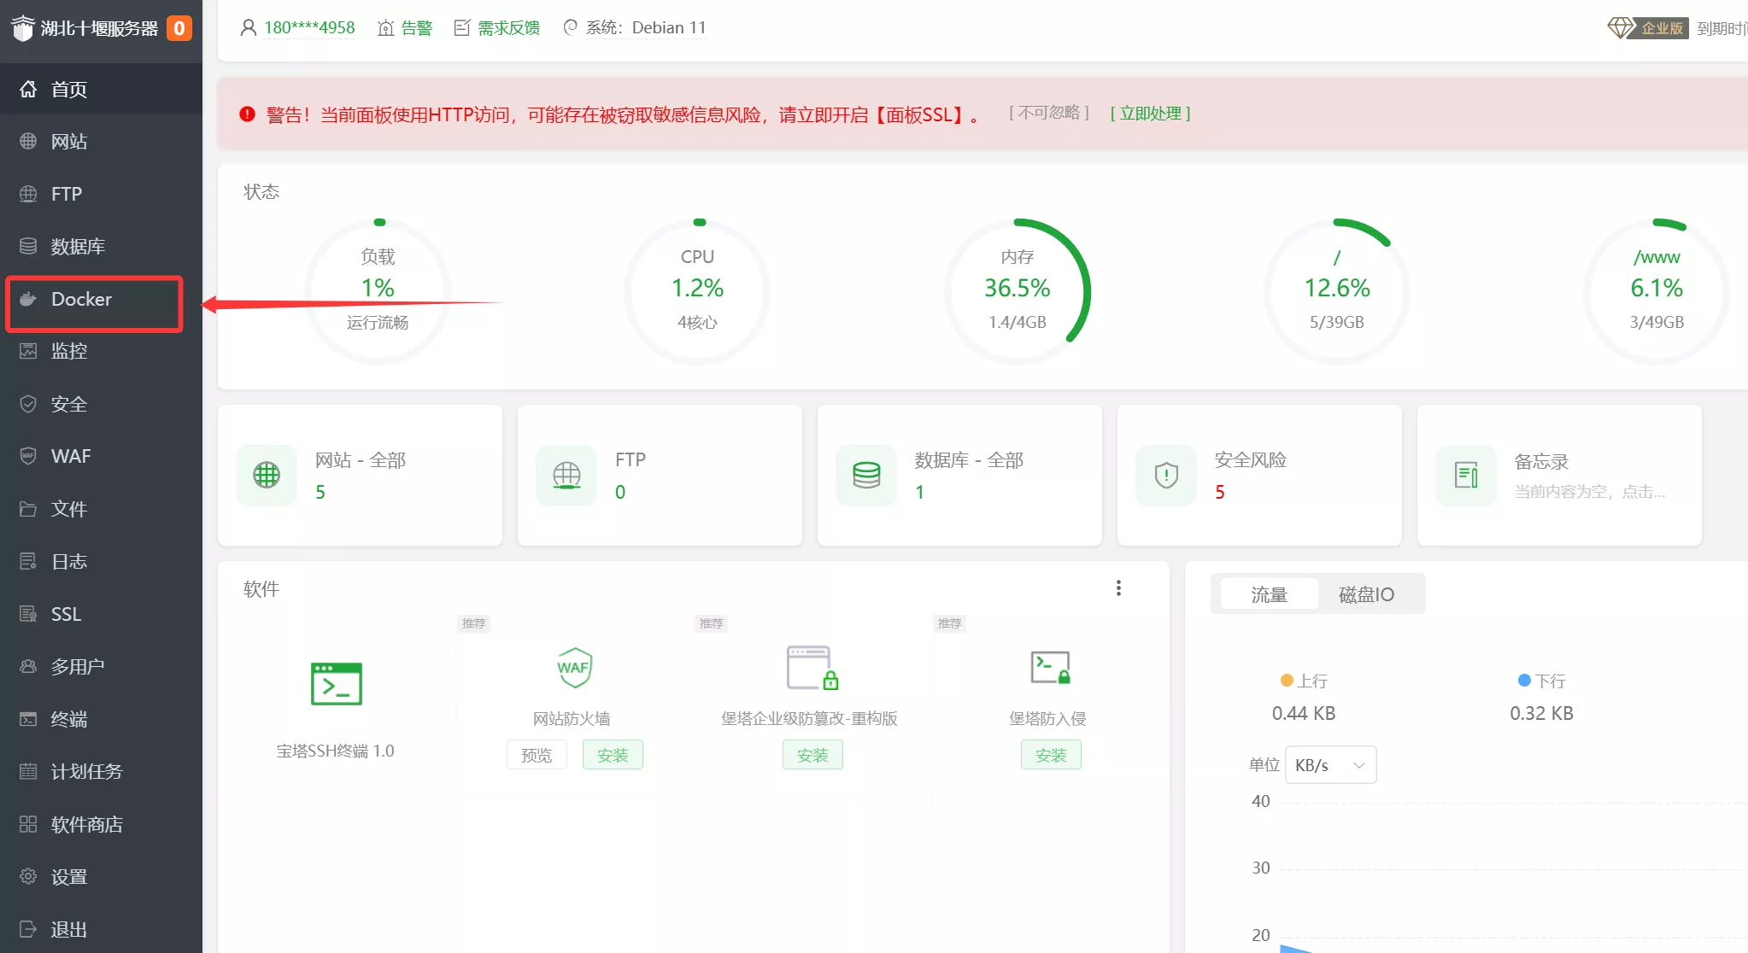Click the 备忘录 notes icon
Screen dimensions: 1748x953
tap(1466, 475)
